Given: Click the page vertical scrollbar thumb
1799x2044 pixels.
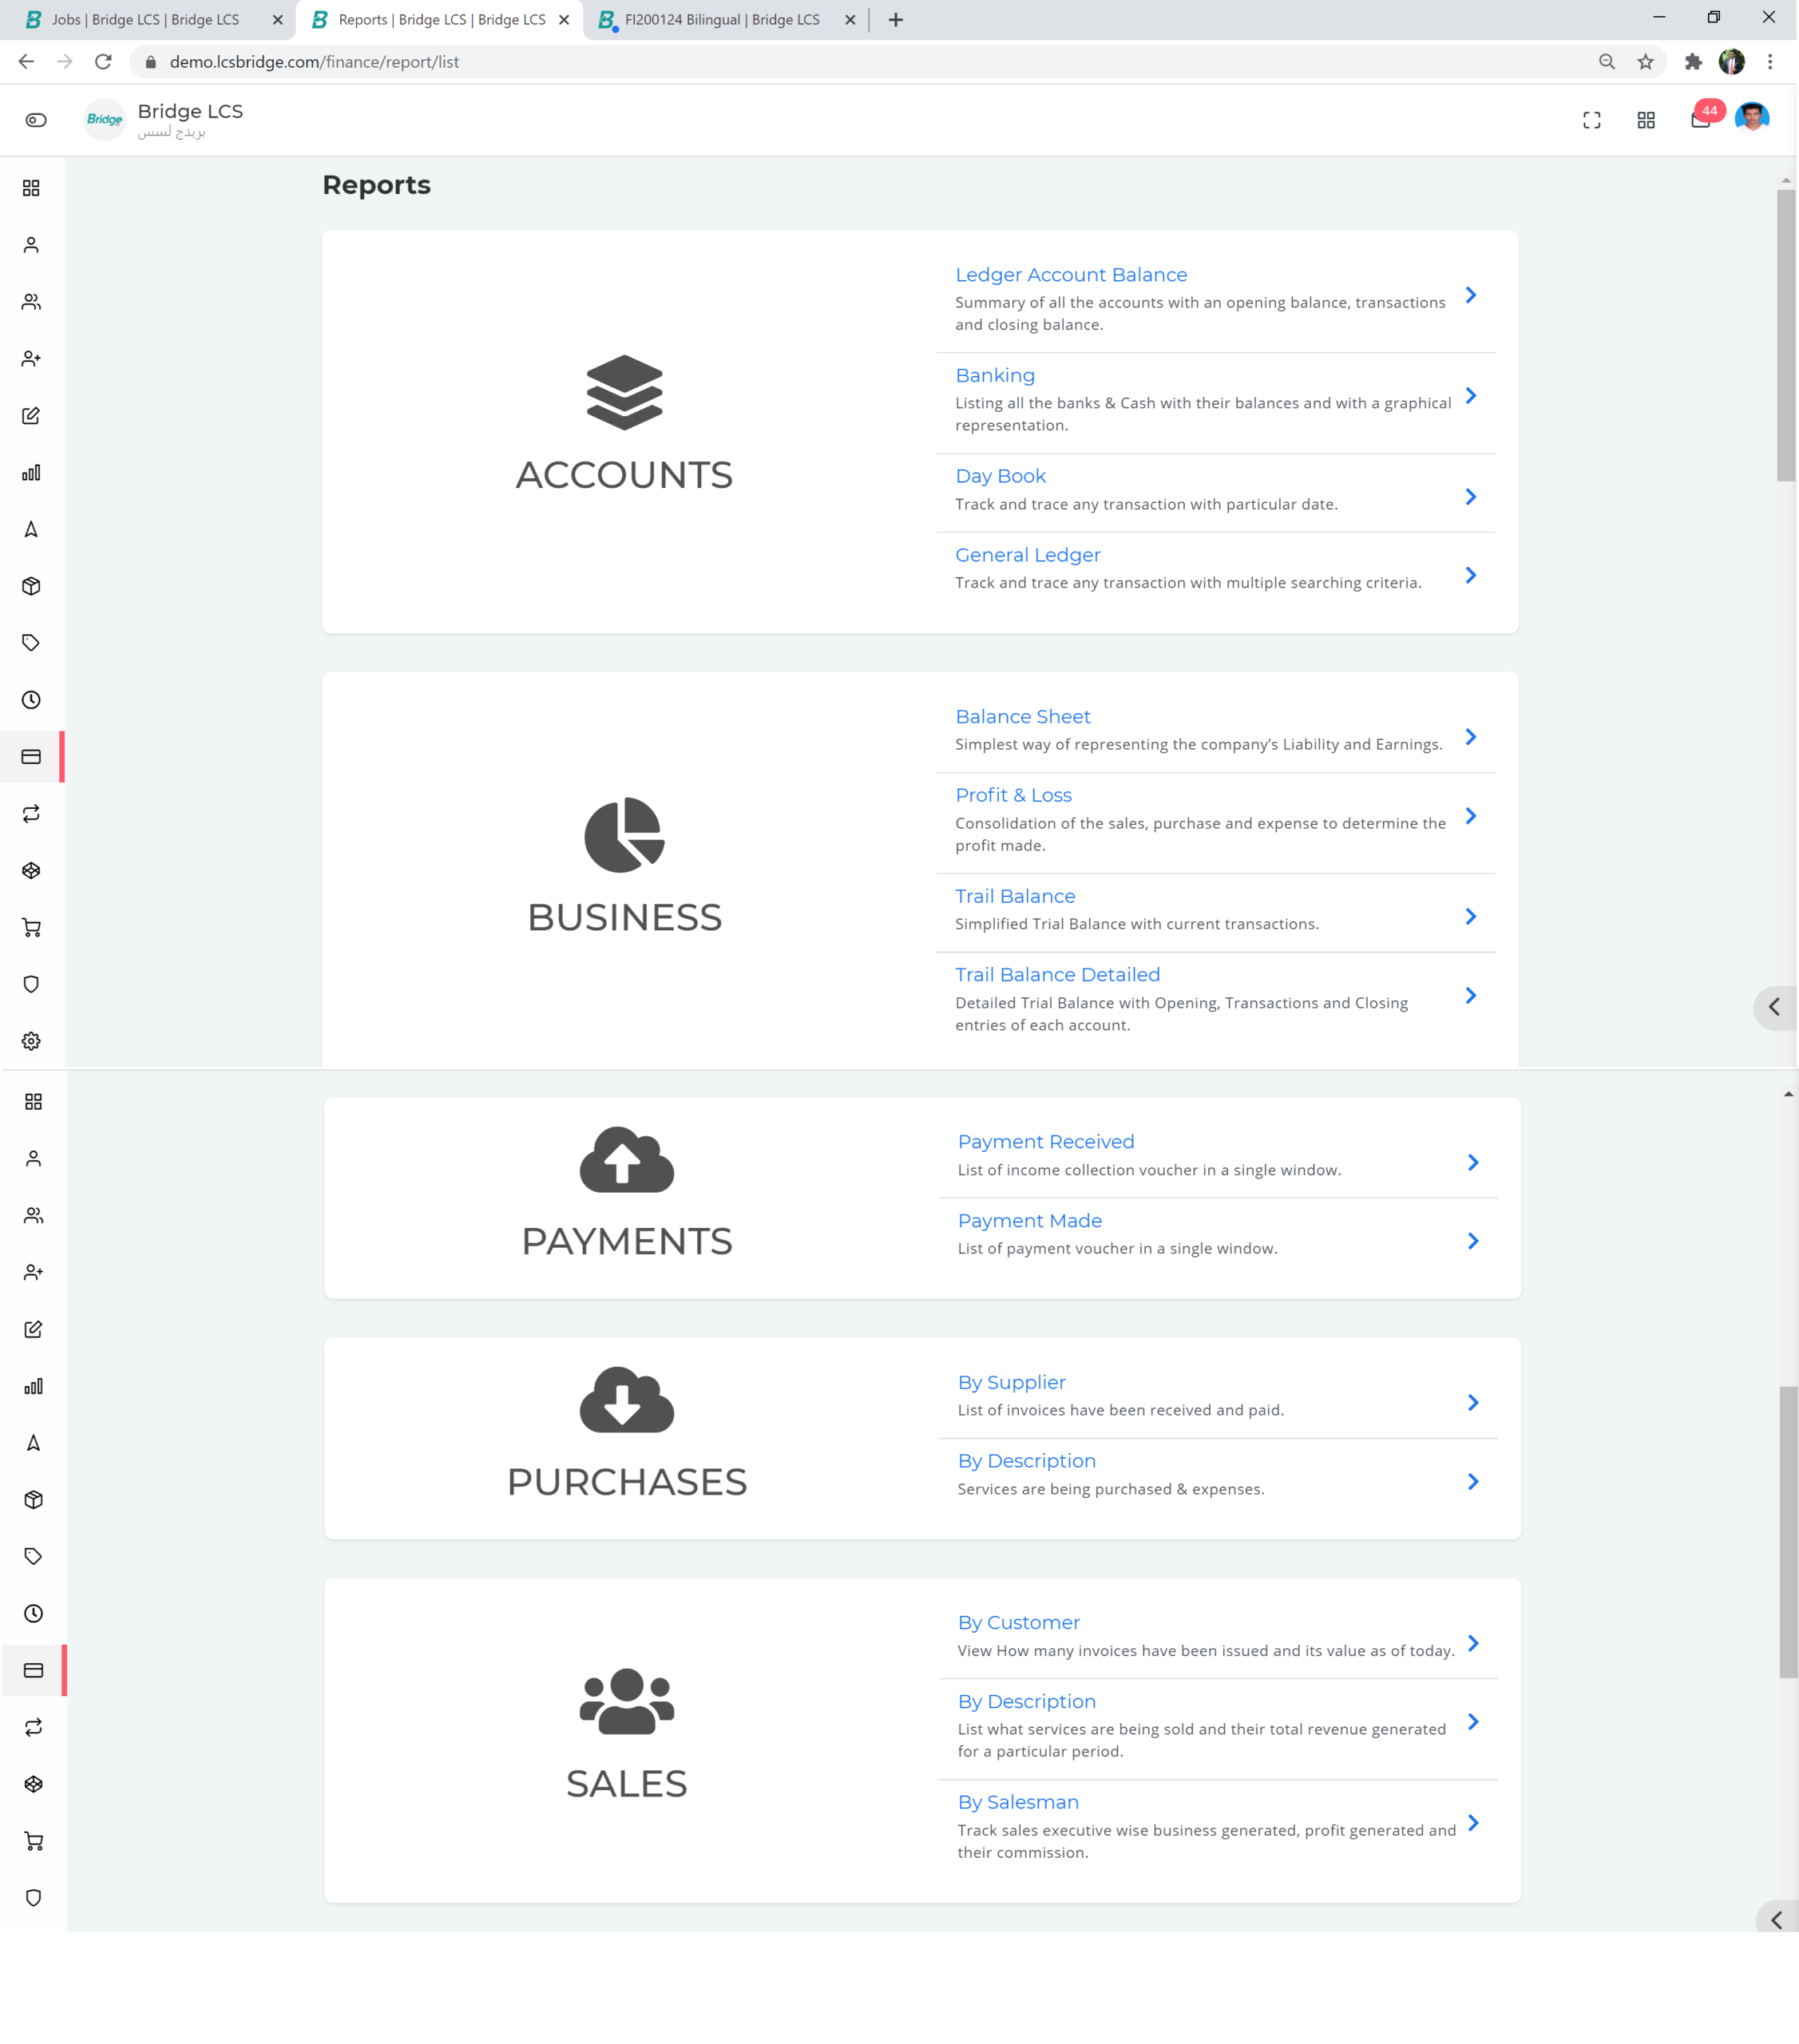Looking at the screenshot, I should [1785, 335].
